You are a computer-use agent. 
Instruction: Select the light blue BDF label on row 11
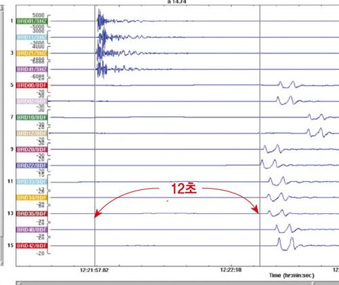tap(32, 182)
